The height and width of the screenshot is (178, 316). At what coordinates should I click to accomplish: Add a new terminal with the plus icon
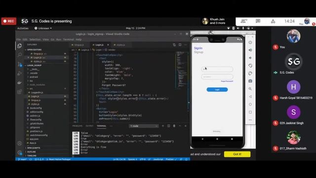[163, 126]
